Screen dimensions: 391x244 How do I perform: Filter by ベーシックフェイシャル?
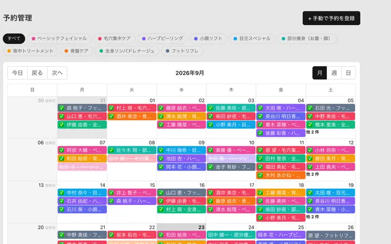tap(59, 38)
